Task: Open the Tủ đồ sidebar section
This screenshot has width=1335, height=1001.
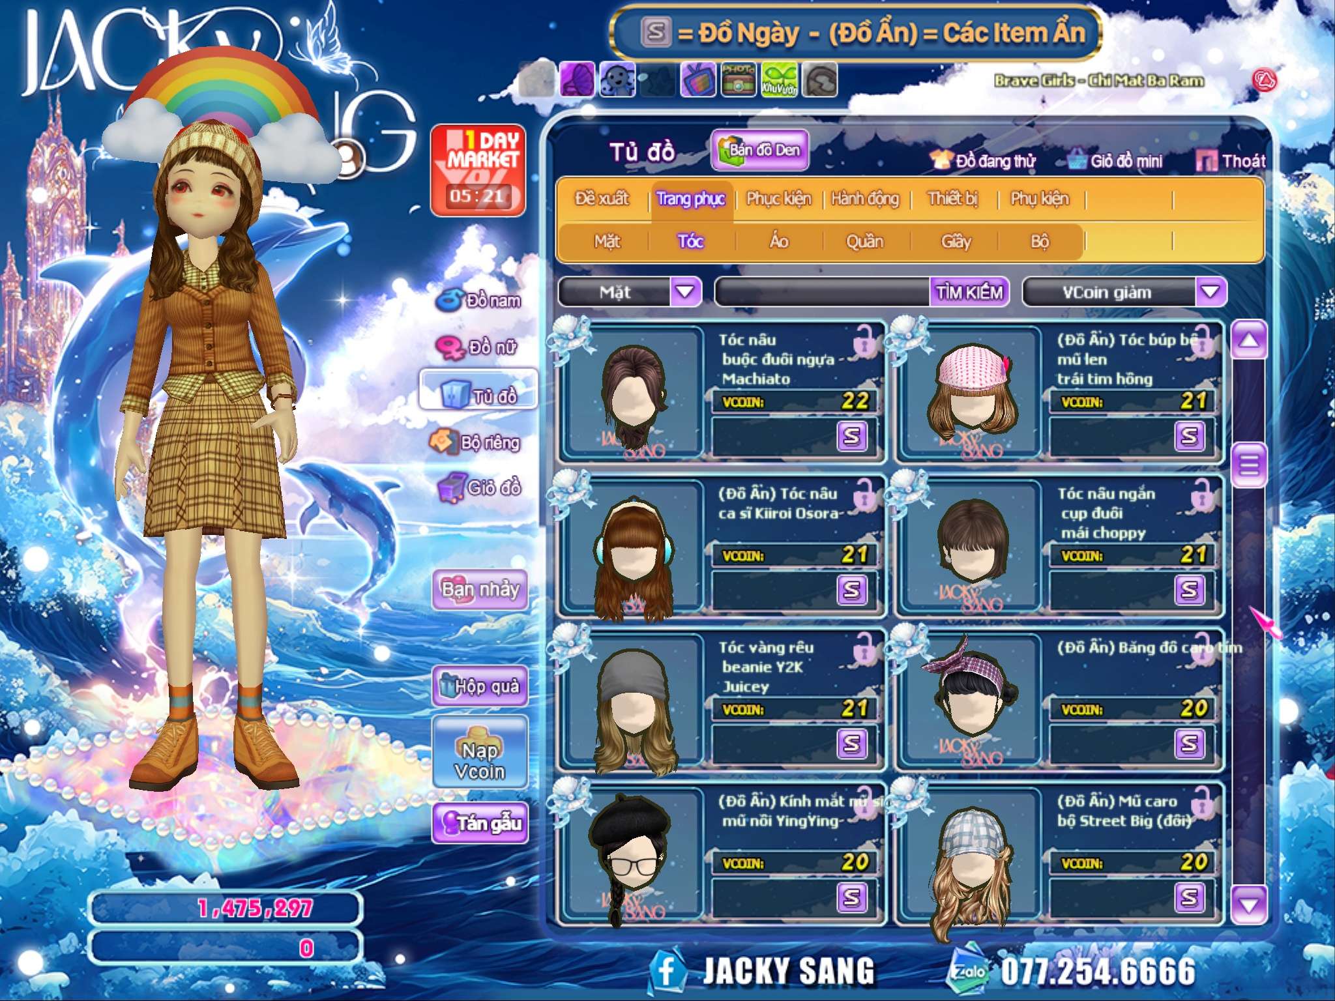Action: [479, 390]
